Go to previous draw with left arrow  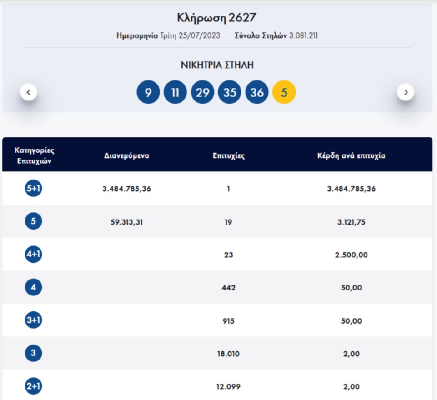coord(29,91)
